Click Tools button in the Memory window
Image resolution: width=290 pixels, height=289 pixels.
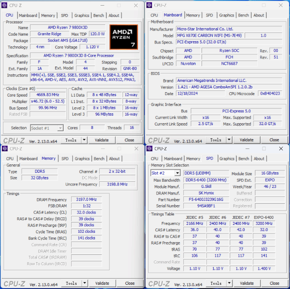pyautogui.click(x=72, y=283)
